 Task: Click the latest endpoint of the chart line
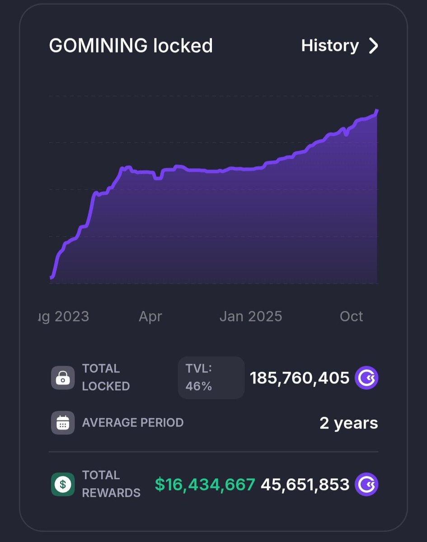(x=377, y=111)
